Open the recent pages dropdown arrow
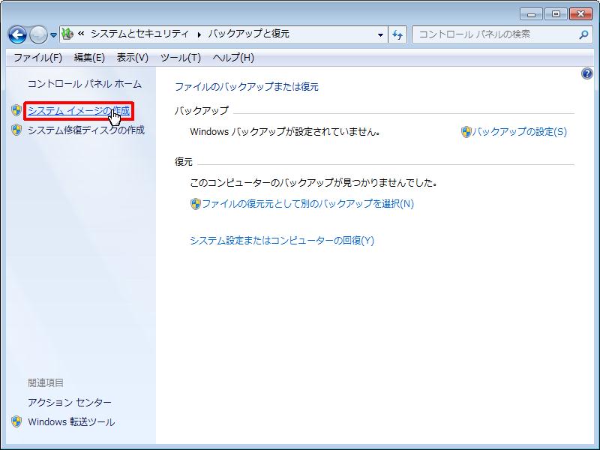 [x=53, y=35]
